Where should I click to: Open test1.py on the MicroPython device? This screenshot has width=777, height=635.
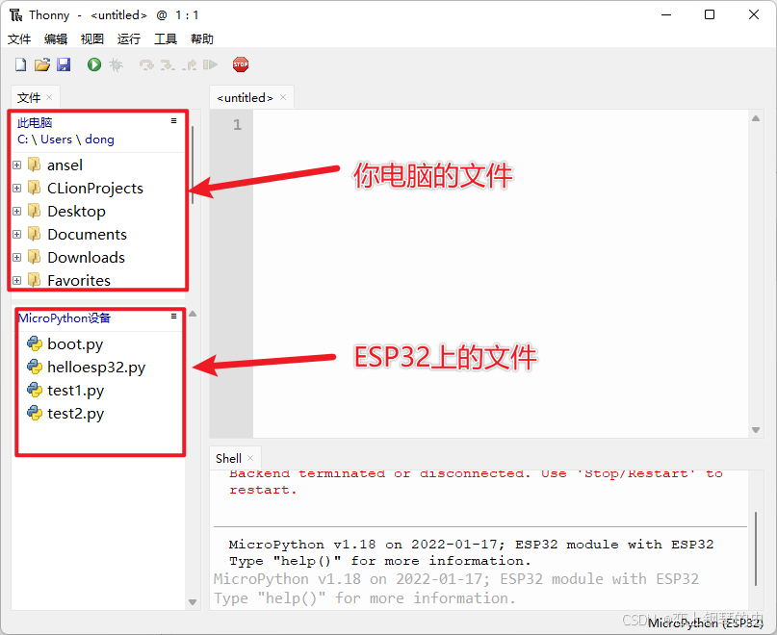[75, 391]
